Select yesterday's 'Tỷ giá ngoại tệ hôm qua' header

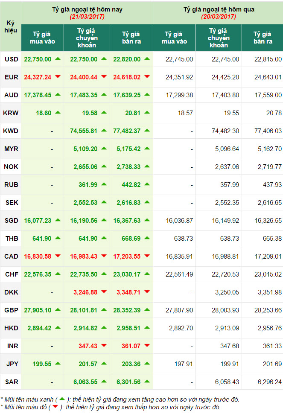pos(219,9)
